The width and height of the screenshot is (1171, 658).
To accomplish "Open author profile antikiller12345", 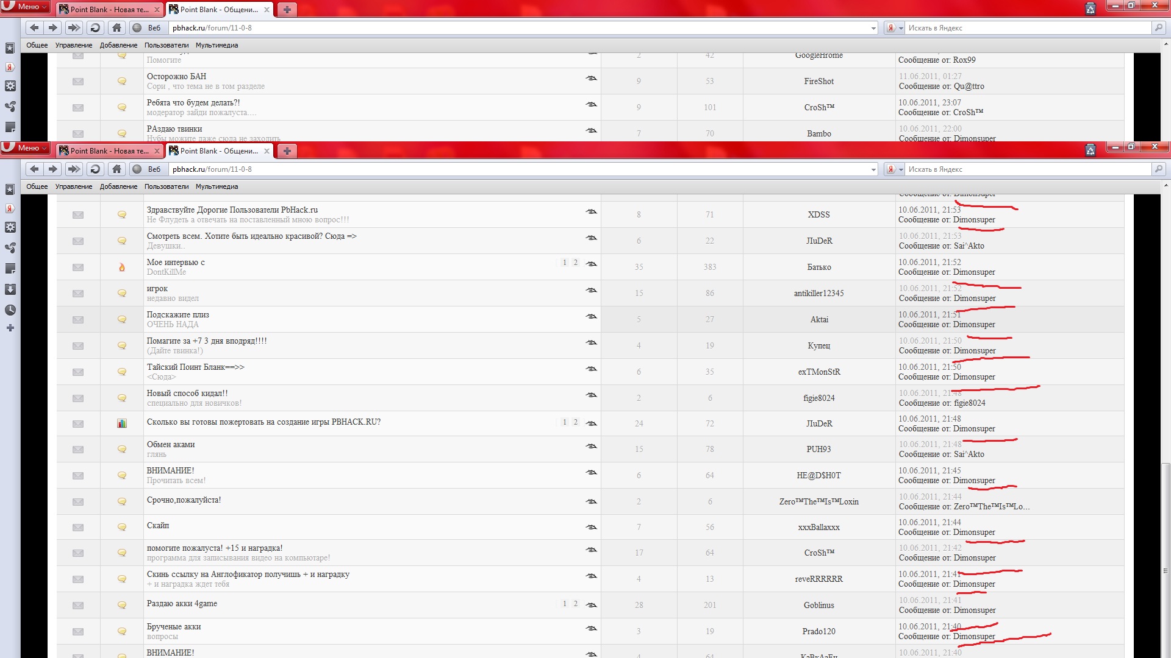I will (x=818, y=293).
